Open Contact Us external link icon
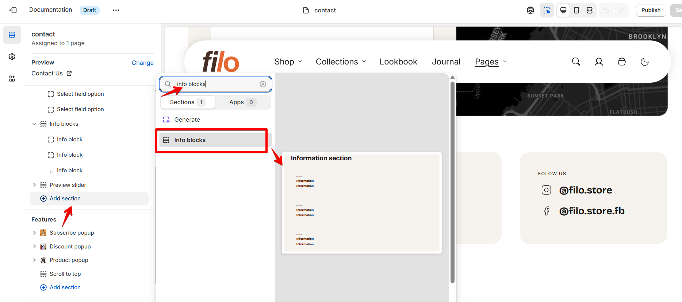The image size is (682, 302). 69,74
